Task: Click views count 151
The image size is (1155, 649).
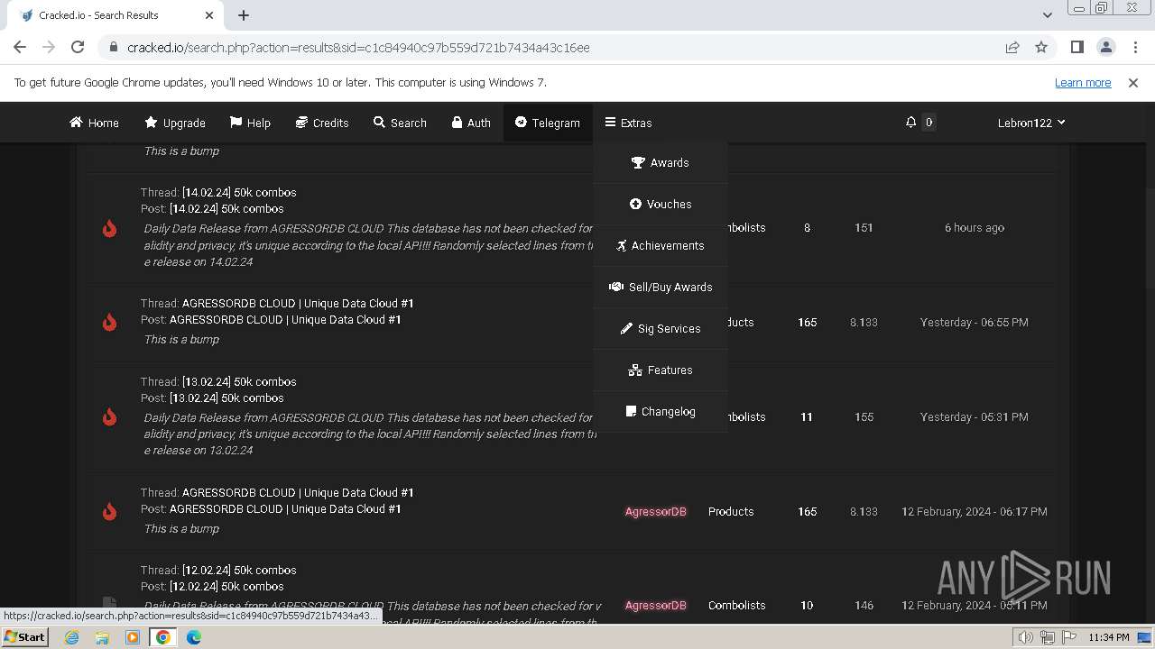Action: tap(864, 227)
